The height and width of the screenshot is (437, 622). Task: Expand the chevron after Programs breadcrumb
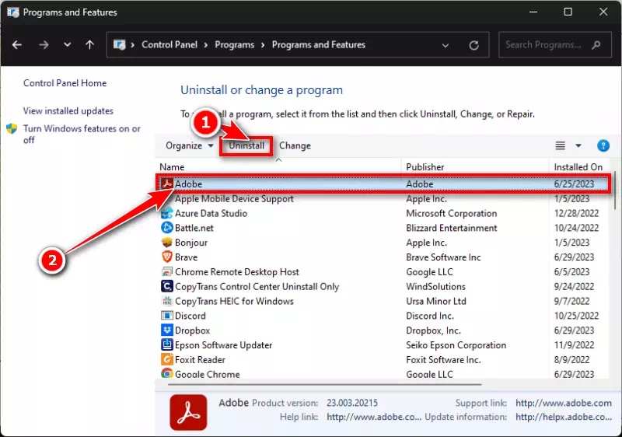pyautogui.click(x=263, y=45)
